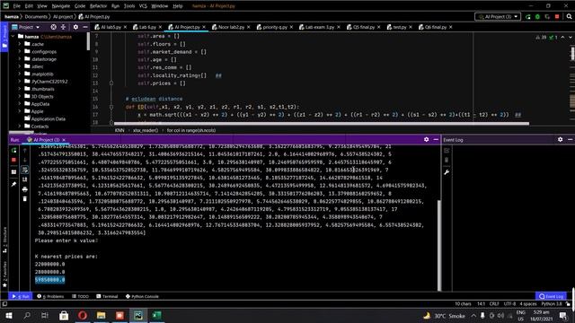Click the wrench icon in the Event Log
Viewport: 575px width, 323px height.
tap(447, 172)
